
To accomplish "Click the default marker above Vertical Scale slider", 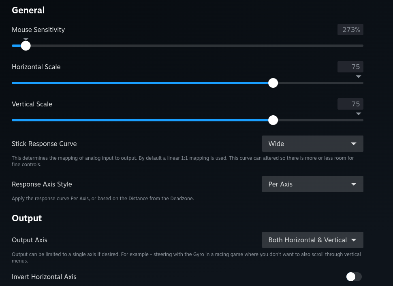I will [x=359, y=114].
